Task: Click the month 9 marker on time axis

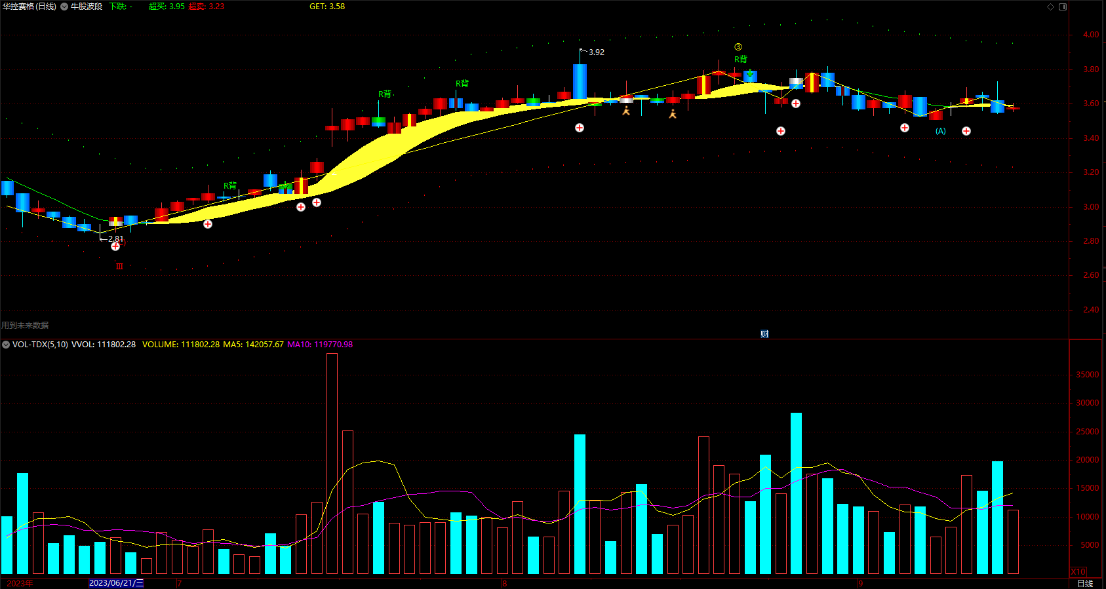Action: tap(860, 583)
